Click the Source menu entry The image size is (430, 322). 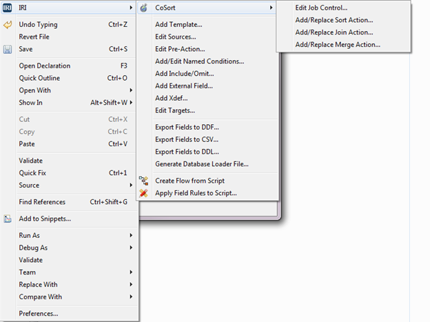pos(70,185)
